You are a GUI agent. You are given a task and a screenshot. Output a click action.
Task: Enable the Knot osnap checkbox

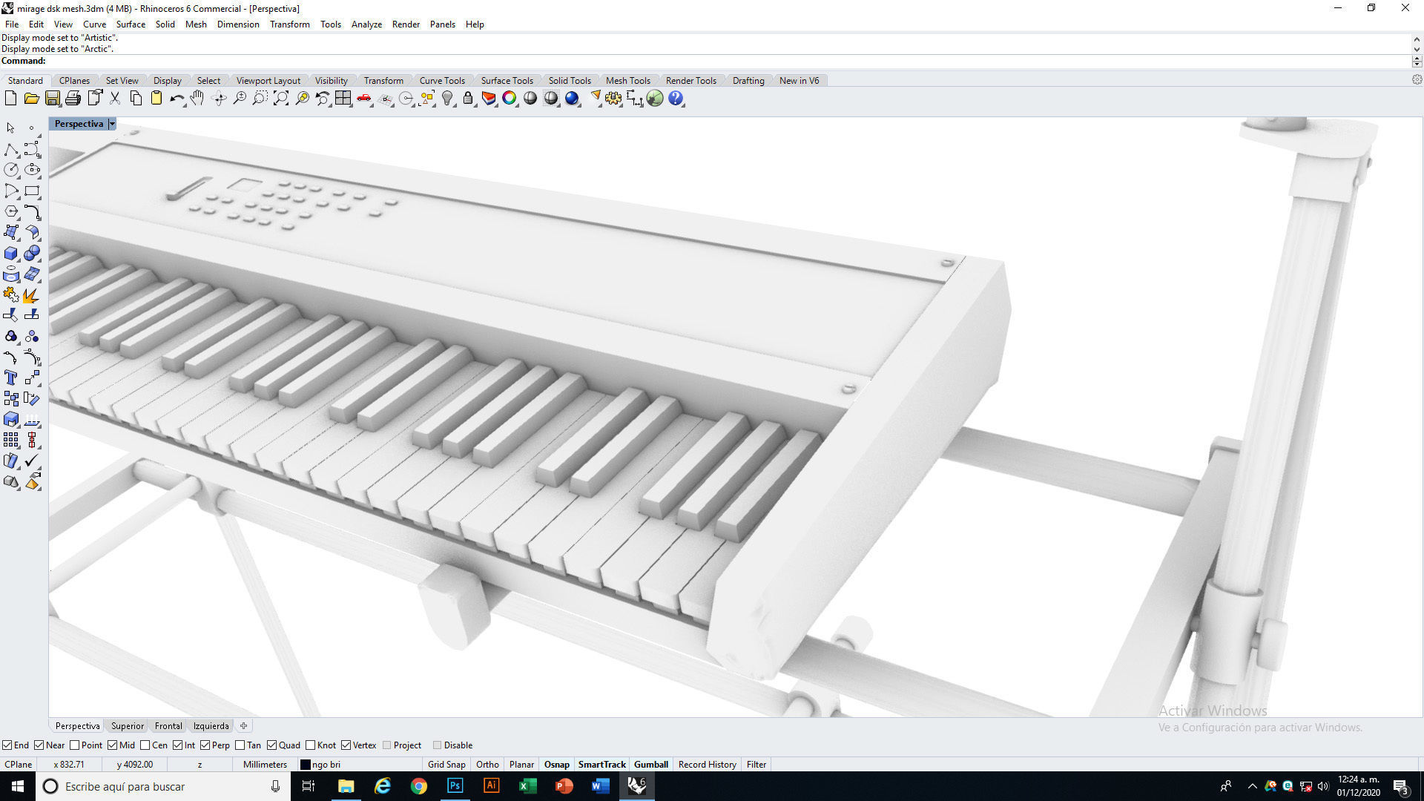[311, 745]
